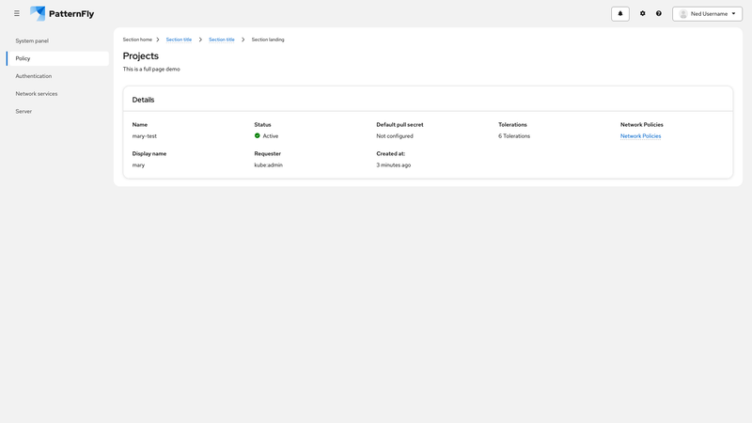The image size is (752, 423).
Task: Open the notifications bell
Action: point(619,13)
